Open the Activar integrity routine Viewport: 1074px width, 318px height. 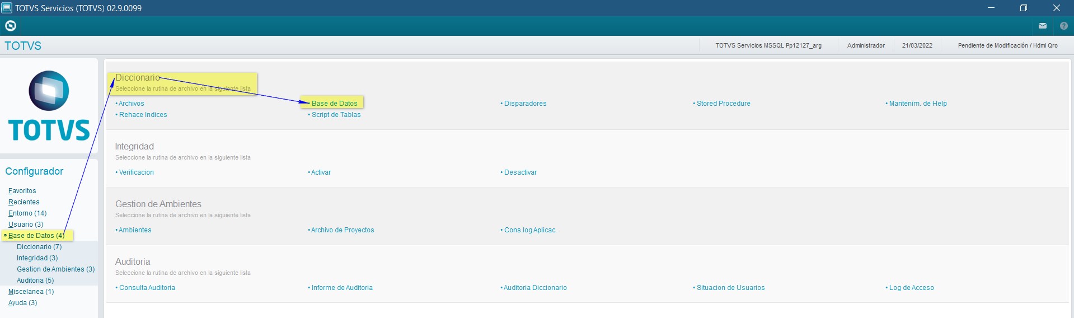pyautogui.click(x=321, y=172)
